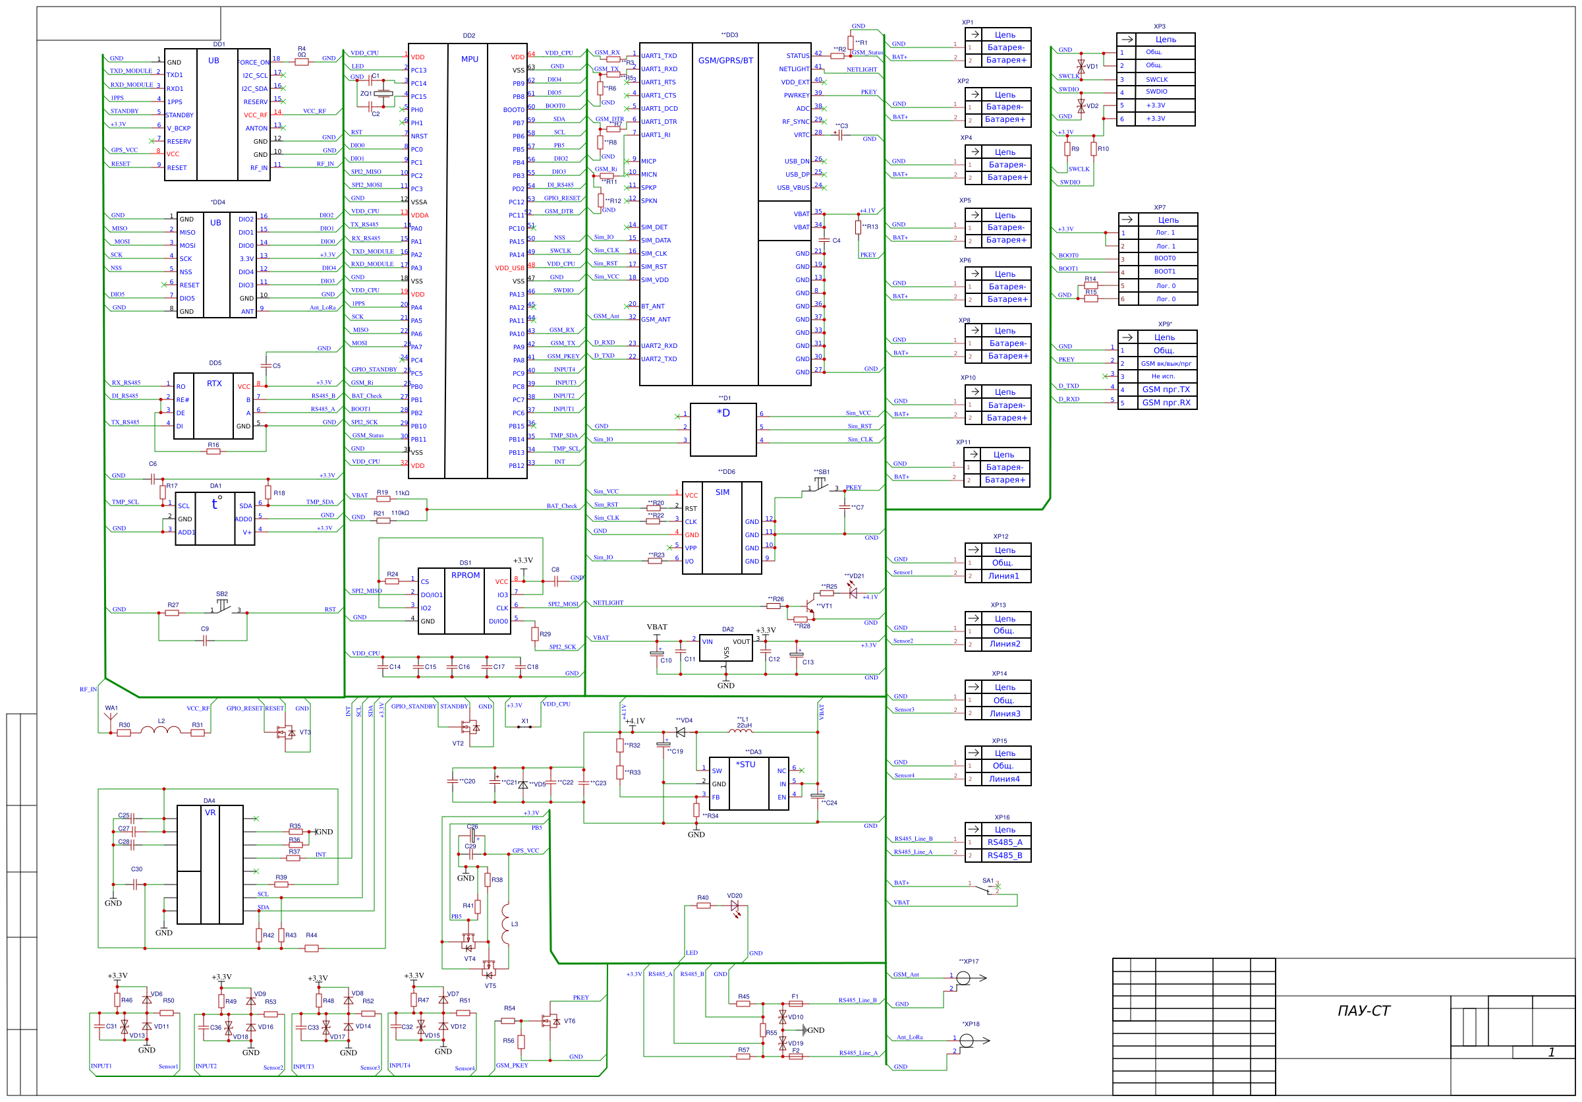Select the RTX transceiver block DD5
The image size is (1582, 1102).
click(214, 407)
